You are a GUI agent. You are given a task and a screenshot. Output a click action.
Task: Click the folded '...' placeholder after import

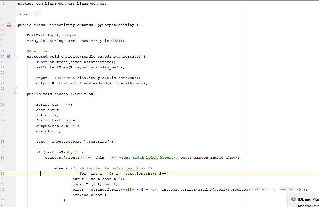37,14
